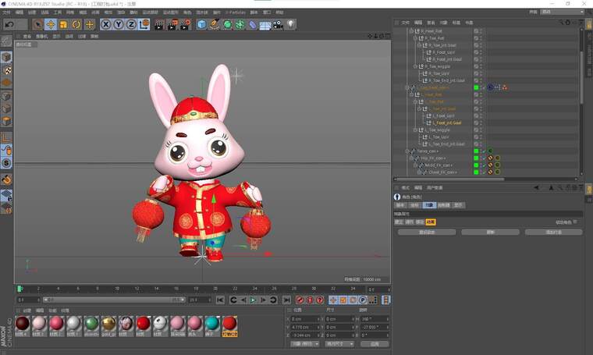Add a Light bulb object

pos(290,24)
